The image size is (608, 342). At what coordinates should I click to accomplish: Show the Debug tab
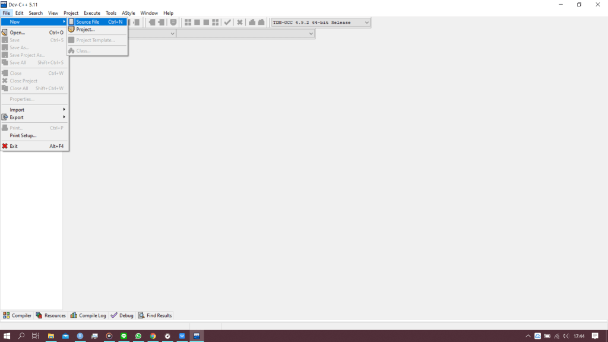[x=122, y=315]
